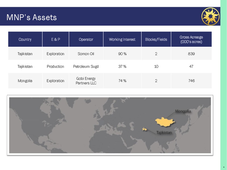Select the "Mongolia" country table cell

[x=25, y=81]
